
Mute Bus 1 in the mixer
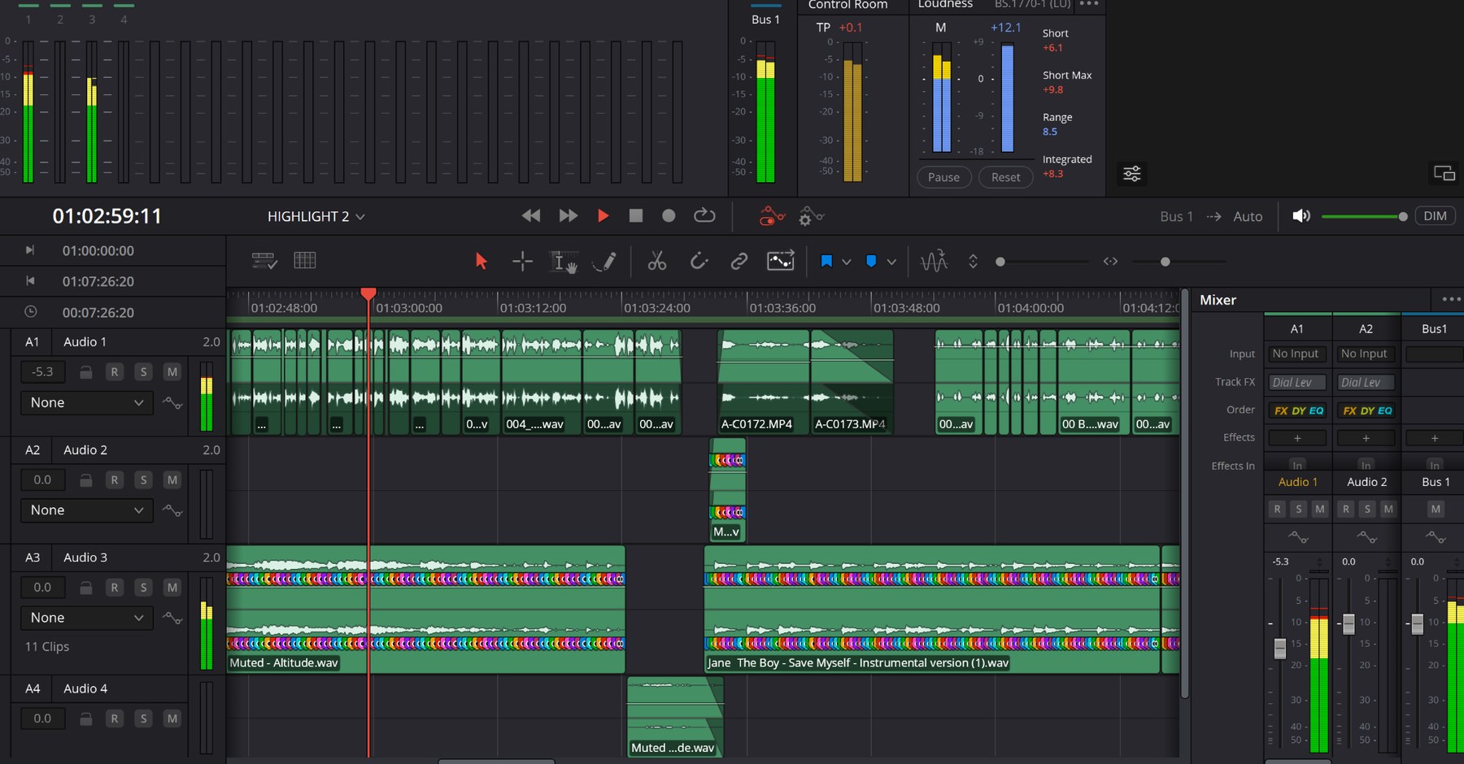(1436, 509)
